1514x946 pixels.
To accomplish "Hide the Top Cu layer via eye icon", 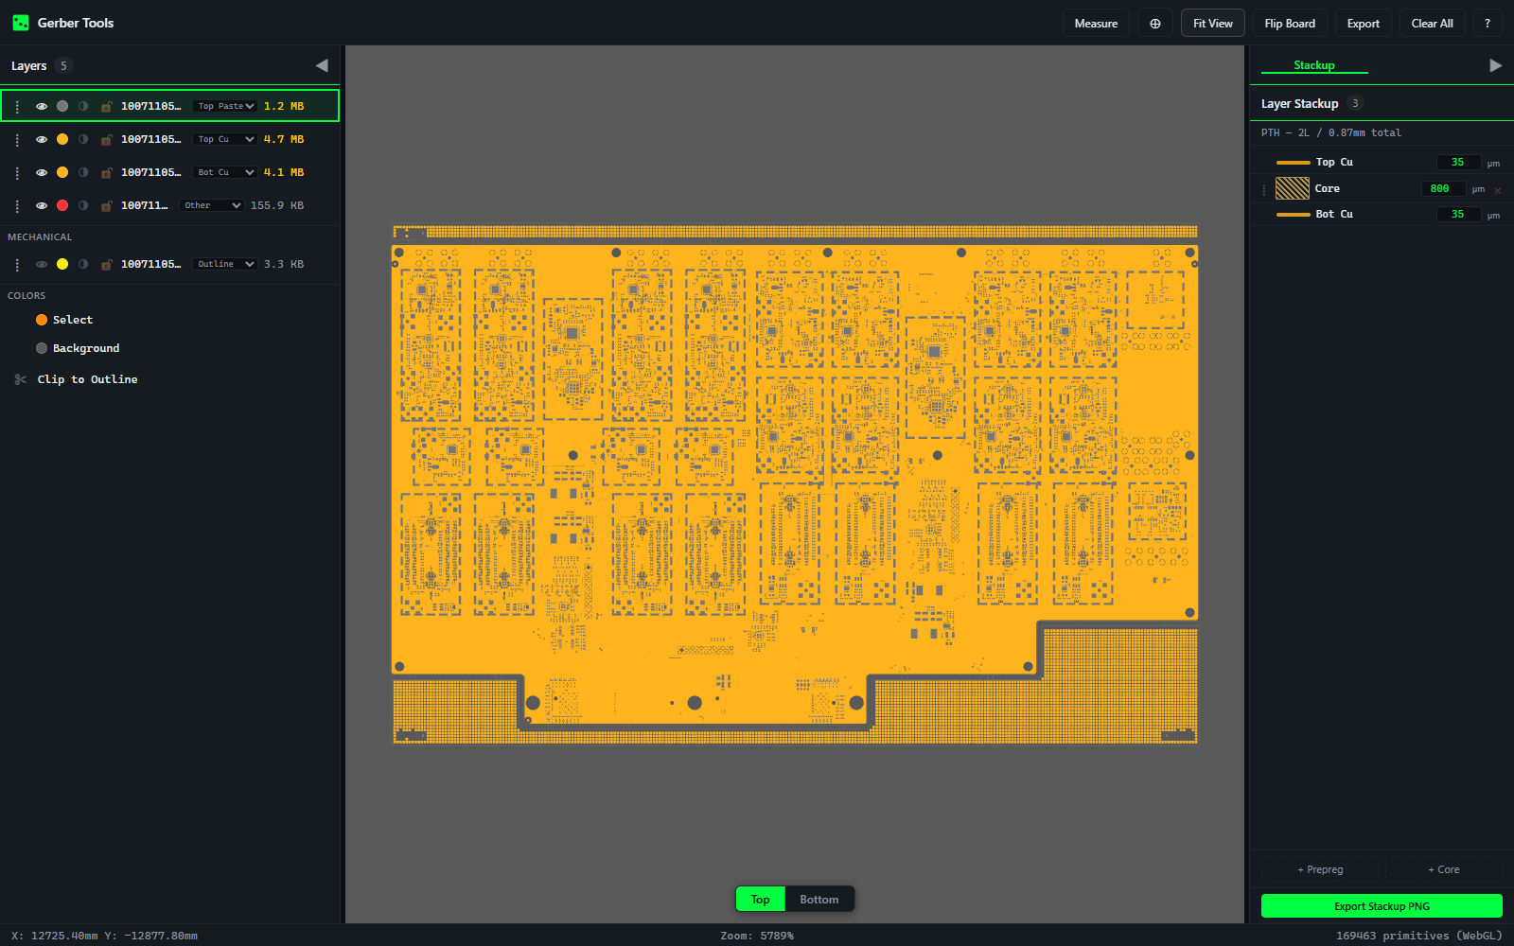I will tap(42, 139).
